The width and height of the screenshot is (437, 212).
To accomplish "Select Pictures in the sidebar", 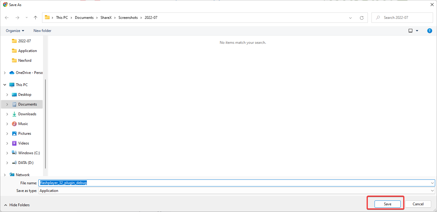I will [x=21, y=134].
